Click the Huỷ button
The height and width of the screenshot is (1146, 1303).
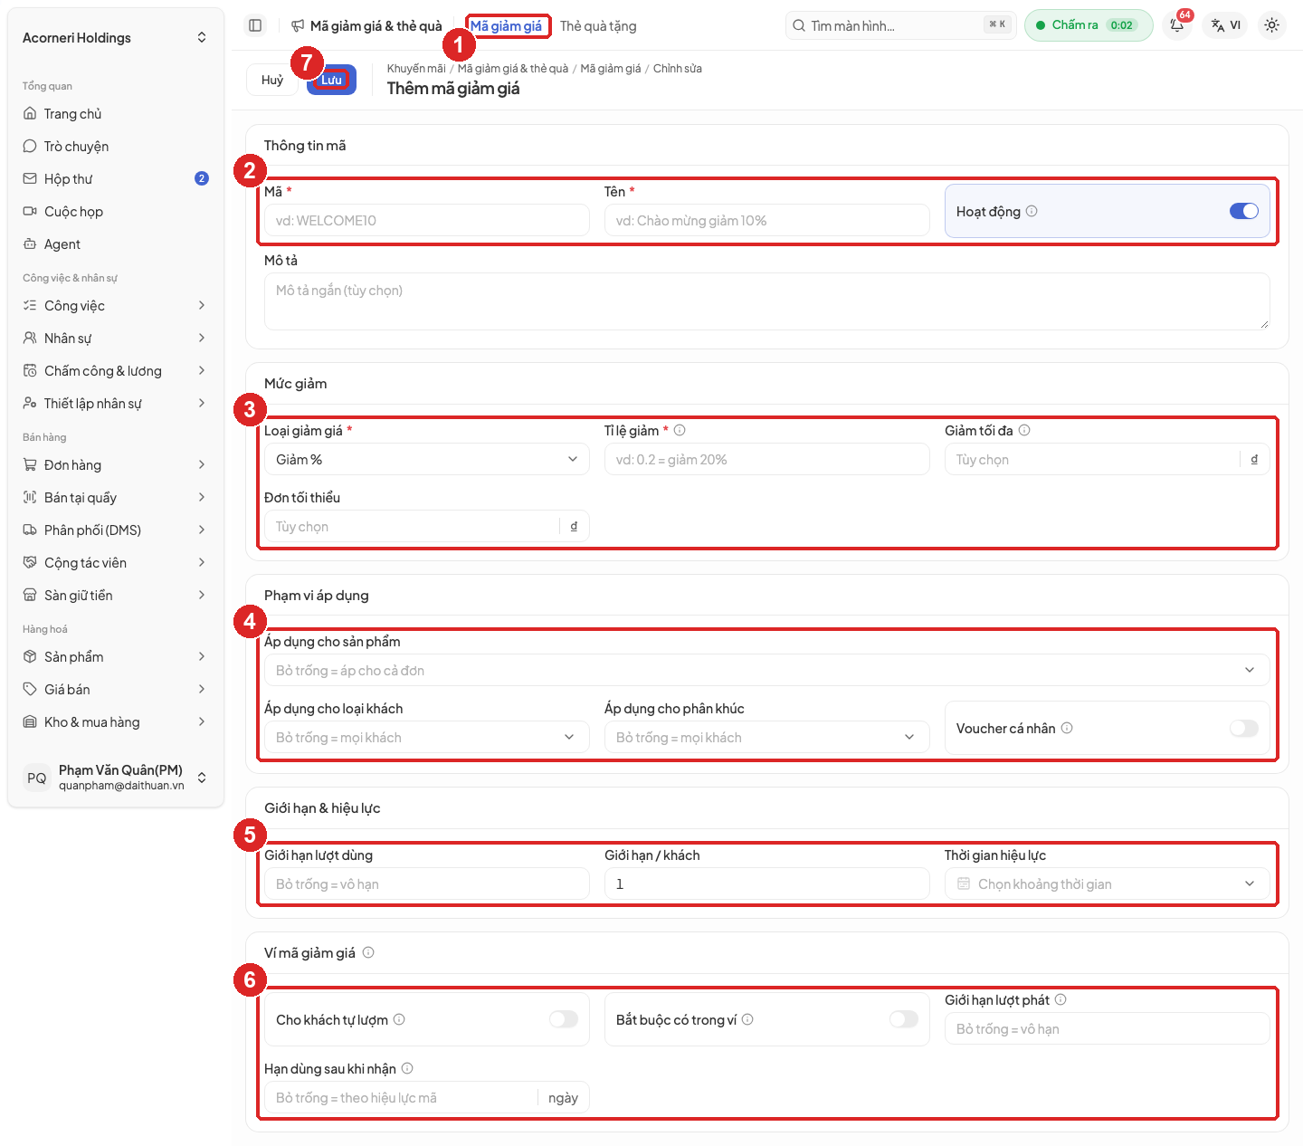click(272, 80)
